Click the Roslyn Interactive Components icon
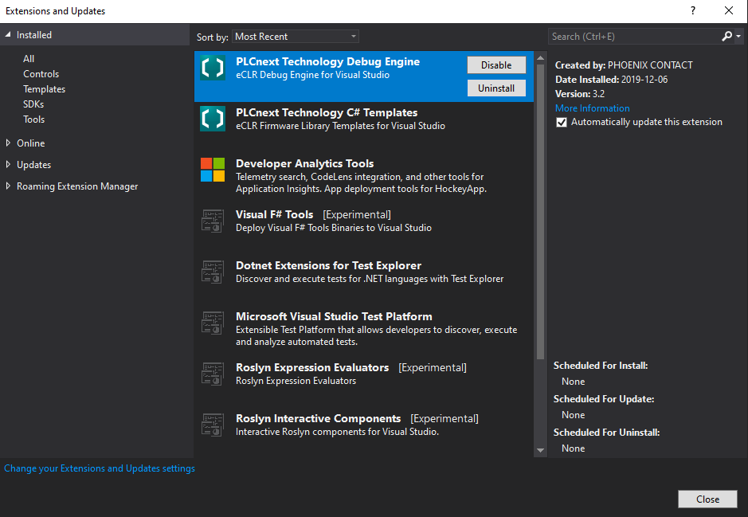This screenshot has height=517, width=748. (x=213, y=425)
